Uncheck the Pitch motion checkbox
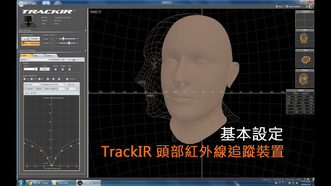331x186 pixels. (x=32, y=79)
